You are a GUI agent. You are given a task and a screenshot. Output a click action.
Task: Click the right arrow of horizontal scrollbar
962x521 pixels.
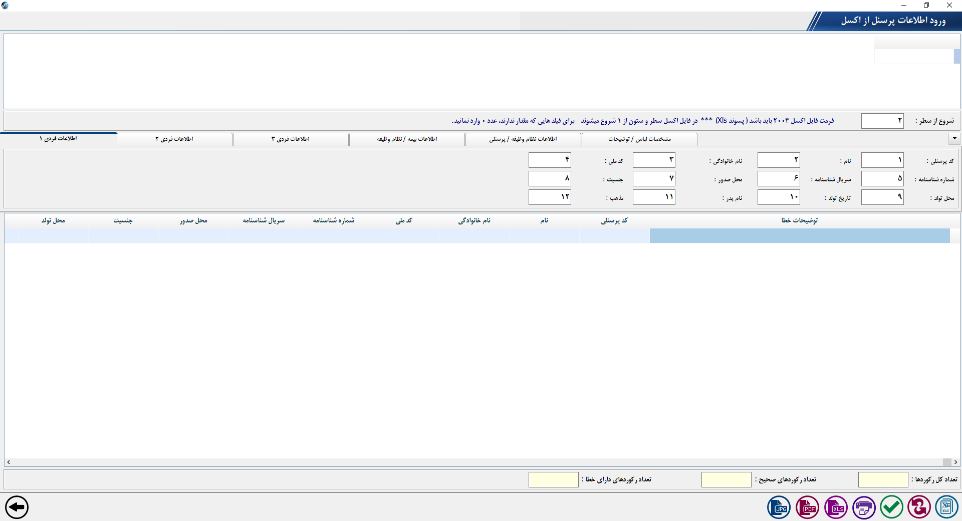(x=955, y=462)
